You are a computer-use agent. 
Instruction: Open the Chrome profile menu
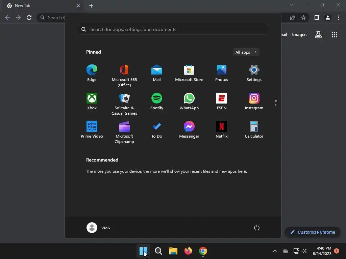pos(328,18)
